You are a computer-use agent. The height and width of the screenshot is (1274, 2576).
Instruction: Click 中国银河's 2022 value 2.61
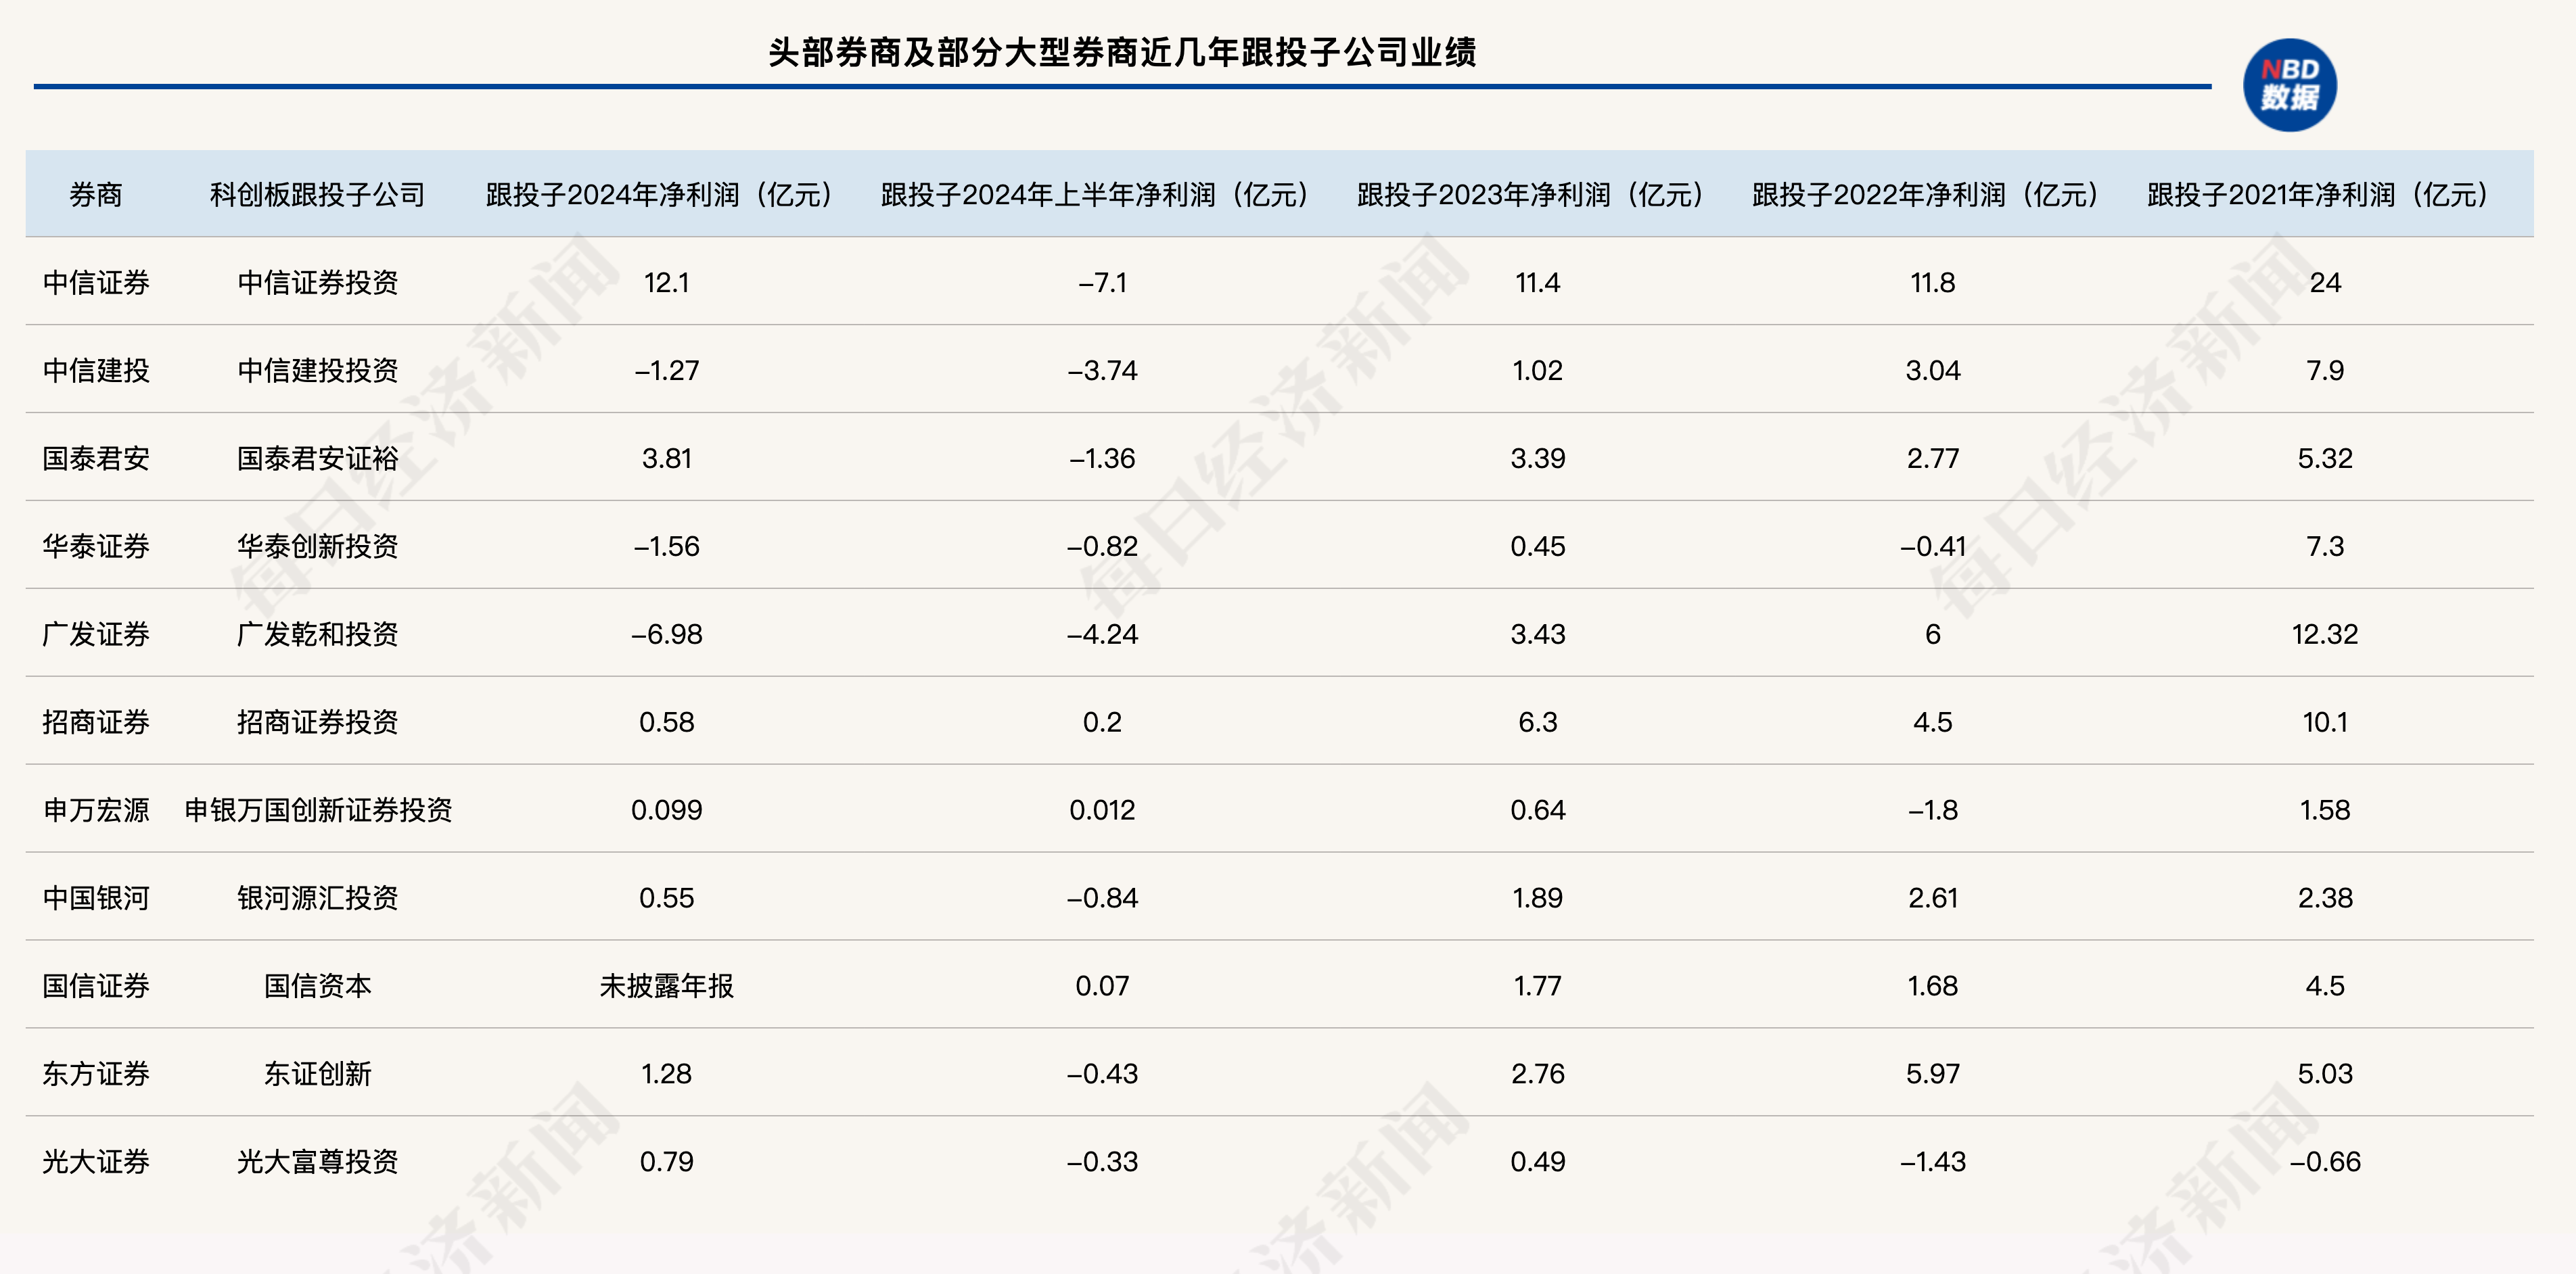coord(1933,898)
